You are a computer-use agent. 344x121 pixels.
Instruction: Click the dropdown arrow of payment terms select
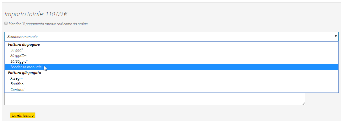pos(336,36)
